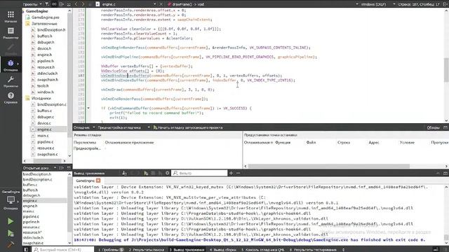The width and height of the screenshot is (449, 252).
Task: Toggle the left sidebar visibility icon
Action: (26, 250)
